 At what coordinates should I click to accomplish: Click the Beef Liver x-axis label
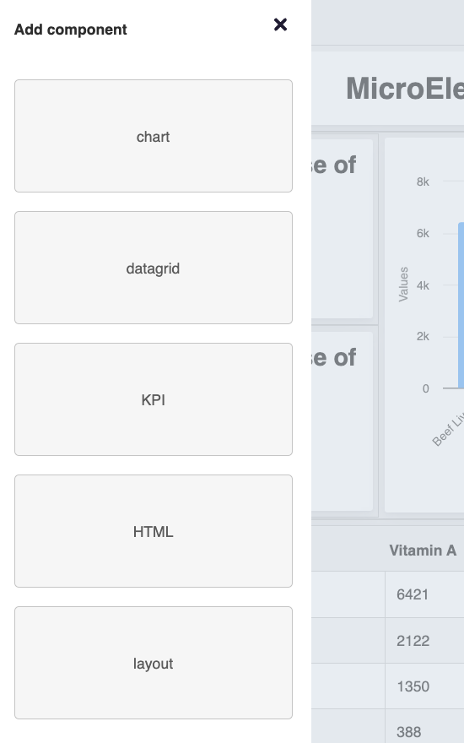click(448, 430)
